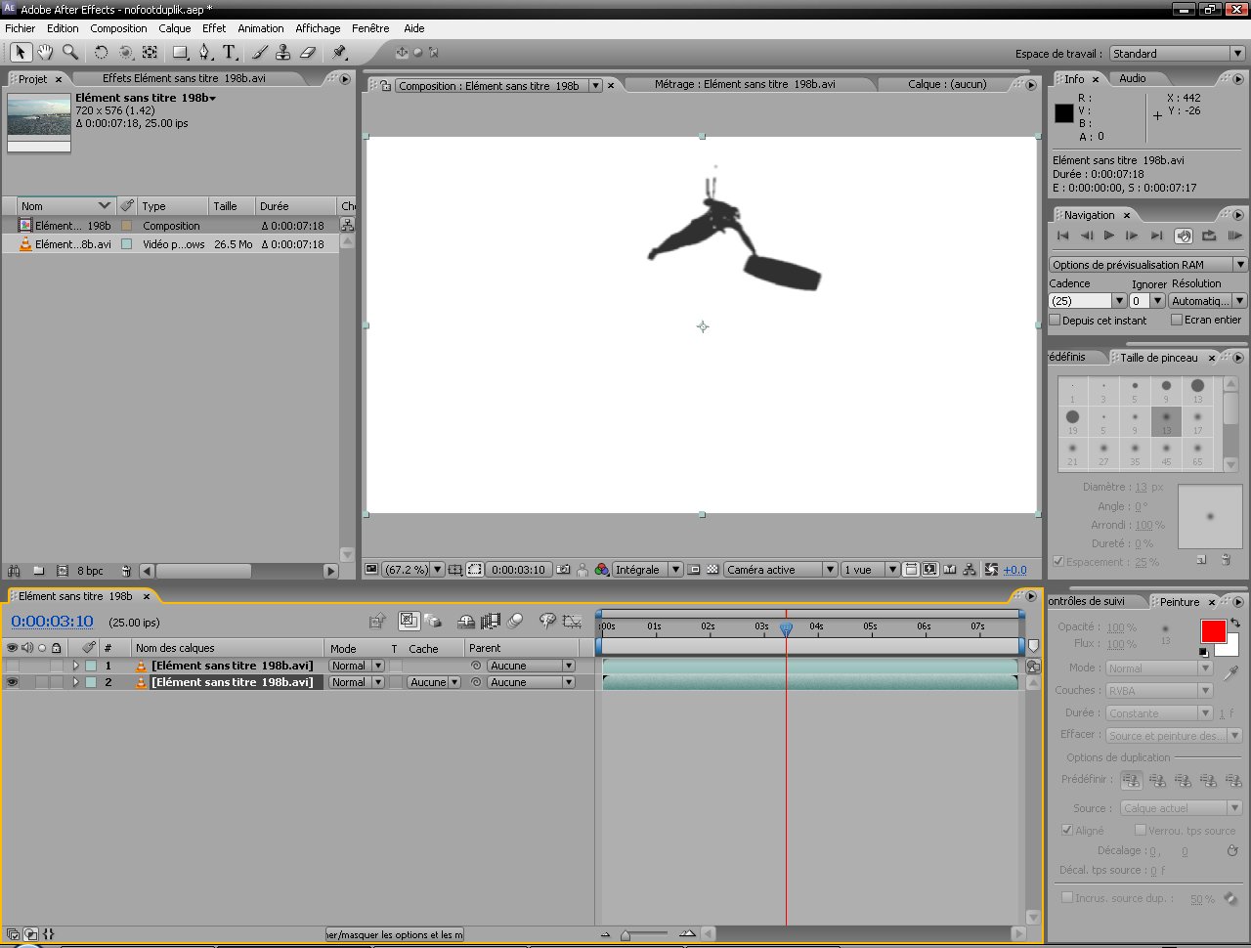Select the Pan Behind anchor tool
1251x948 pixels.
(x=151, y=53)
